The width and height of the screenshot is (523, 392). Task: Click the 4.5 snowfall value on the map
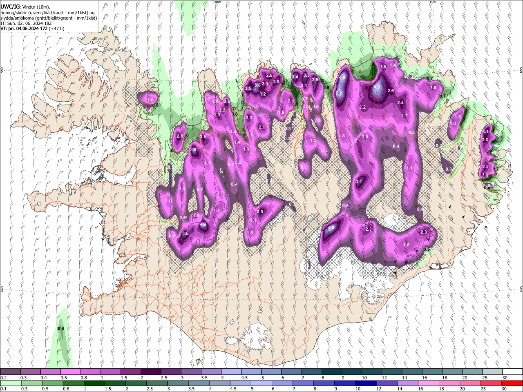(377, 87)
